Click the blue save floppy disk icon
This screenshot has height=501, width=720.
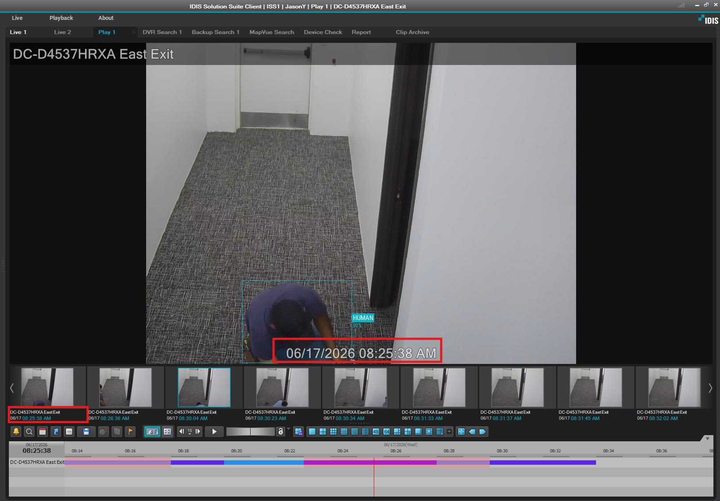pos(86,432)
